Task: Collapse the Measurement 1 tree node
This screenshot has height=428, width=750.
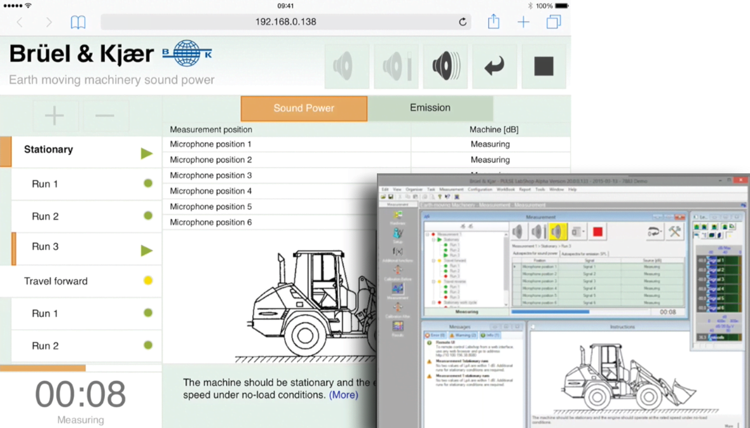Action: pyautogui.click(x=427, y=234)
